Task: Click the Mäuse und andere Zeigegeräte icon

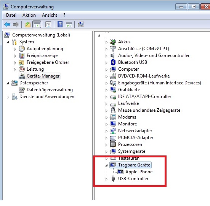Action: tap(113, 110)
